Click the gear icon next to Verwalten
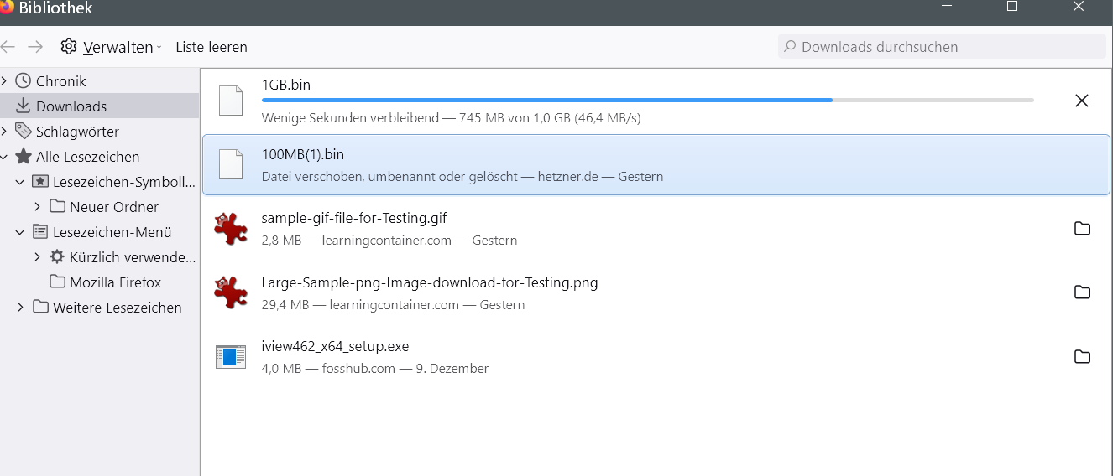The image size is (1113, 476). tap(69, 47)
